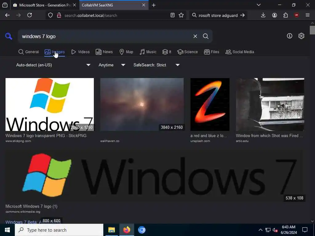Switch to the Files category
This screenshot has height=236, width=315.
pyautogui.click(x=212, y=52)
